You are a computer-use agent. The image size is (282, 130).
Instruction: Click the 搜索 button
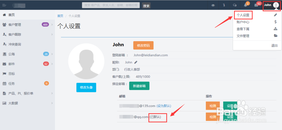(x=146, y=5)
